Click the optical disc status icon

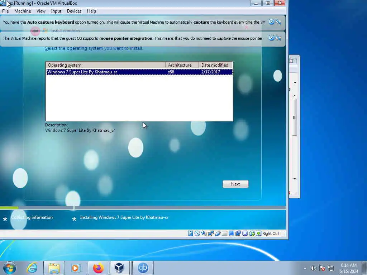pyautogui.click(x=197, y=233)
